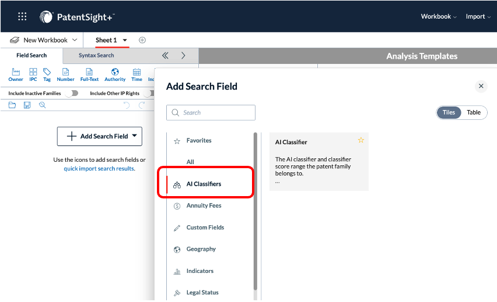Select the Owner search field icon
The height and width of the screenshot is (302, 497).
[16, 75]
